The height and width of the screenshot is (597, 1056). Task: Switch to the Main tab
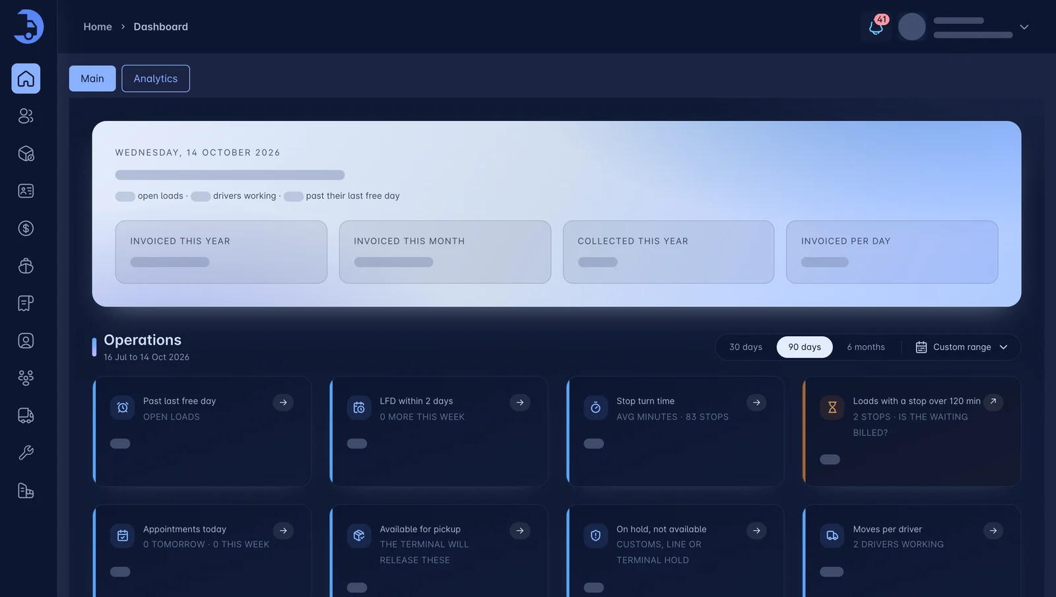click(x=92, y=79)
